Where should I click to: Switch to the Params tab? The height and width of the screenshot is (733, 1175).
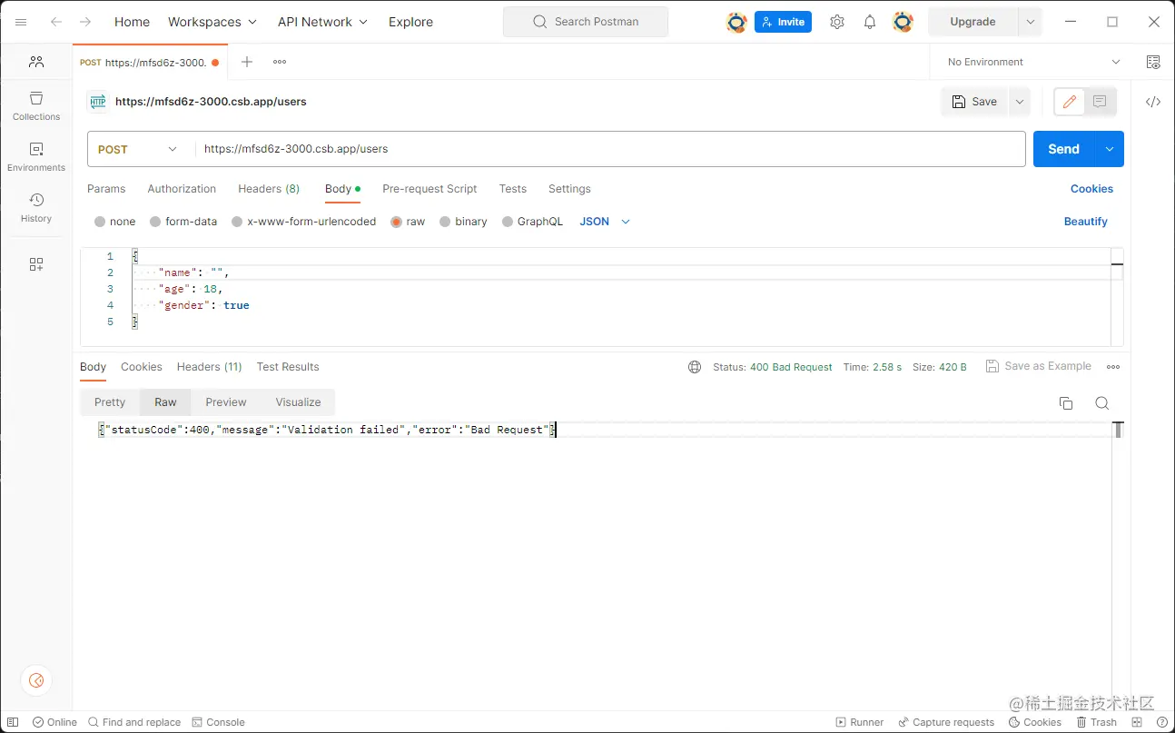tap(106, 189)
